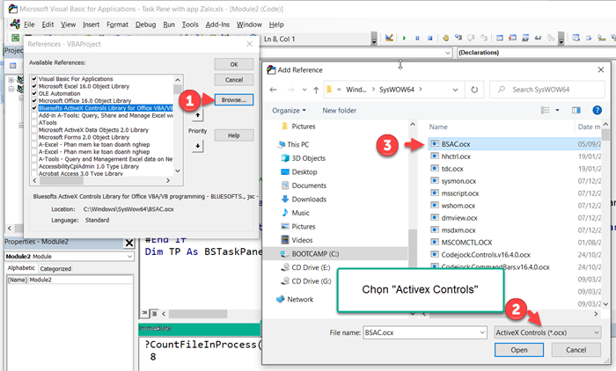The height and width of the screenshot is (371, 616).
Task: Select the hhctrl.ocx file
Action: pyautogui.click(x=456, y=156)
